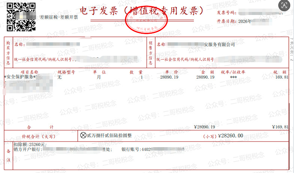Click the 项目名称 column header
This screenshot has height=173, width=294.
click(x=29, y=72)
